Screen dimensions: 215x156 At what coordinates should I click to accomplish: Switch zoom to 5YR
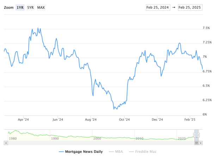[x=30, y=7]
